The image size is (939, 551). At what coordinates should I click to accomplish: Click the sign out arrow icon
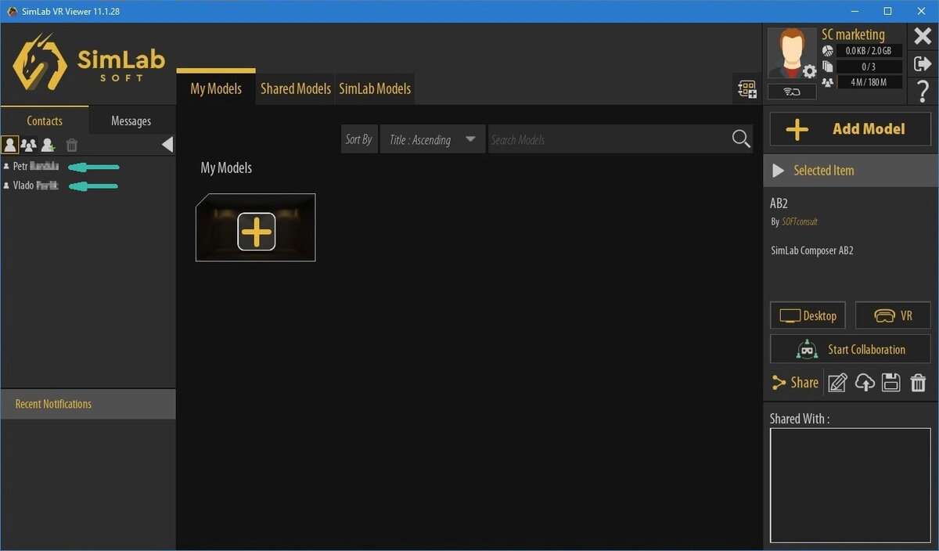point(923,64)
